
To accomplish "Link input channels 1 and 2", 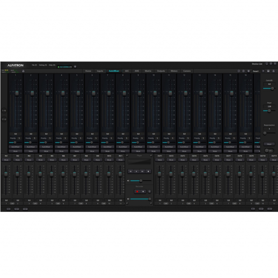I will 12,203.
